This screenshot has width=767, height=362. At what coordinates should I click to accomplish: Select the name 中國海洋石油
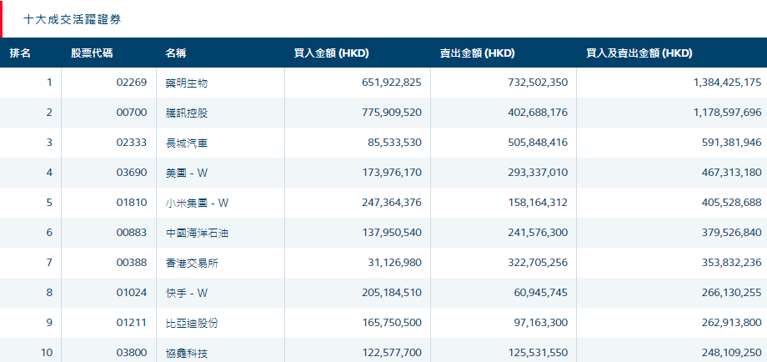[197, 233]
